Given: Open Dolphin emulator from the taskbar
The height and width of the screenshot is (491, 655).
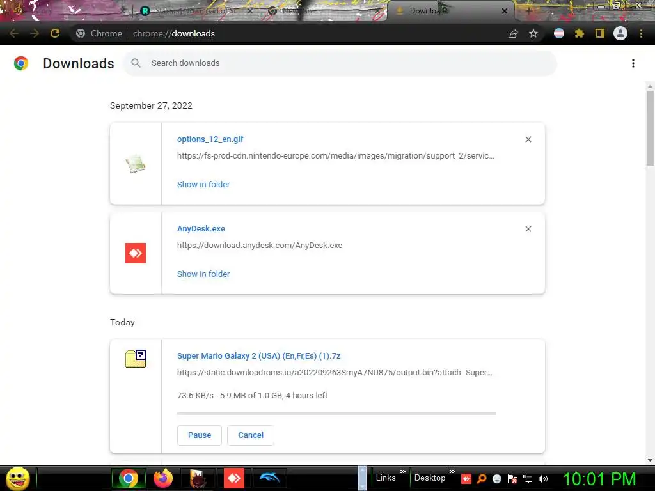Looking at the screenshot, I should [x=269, y=478].
